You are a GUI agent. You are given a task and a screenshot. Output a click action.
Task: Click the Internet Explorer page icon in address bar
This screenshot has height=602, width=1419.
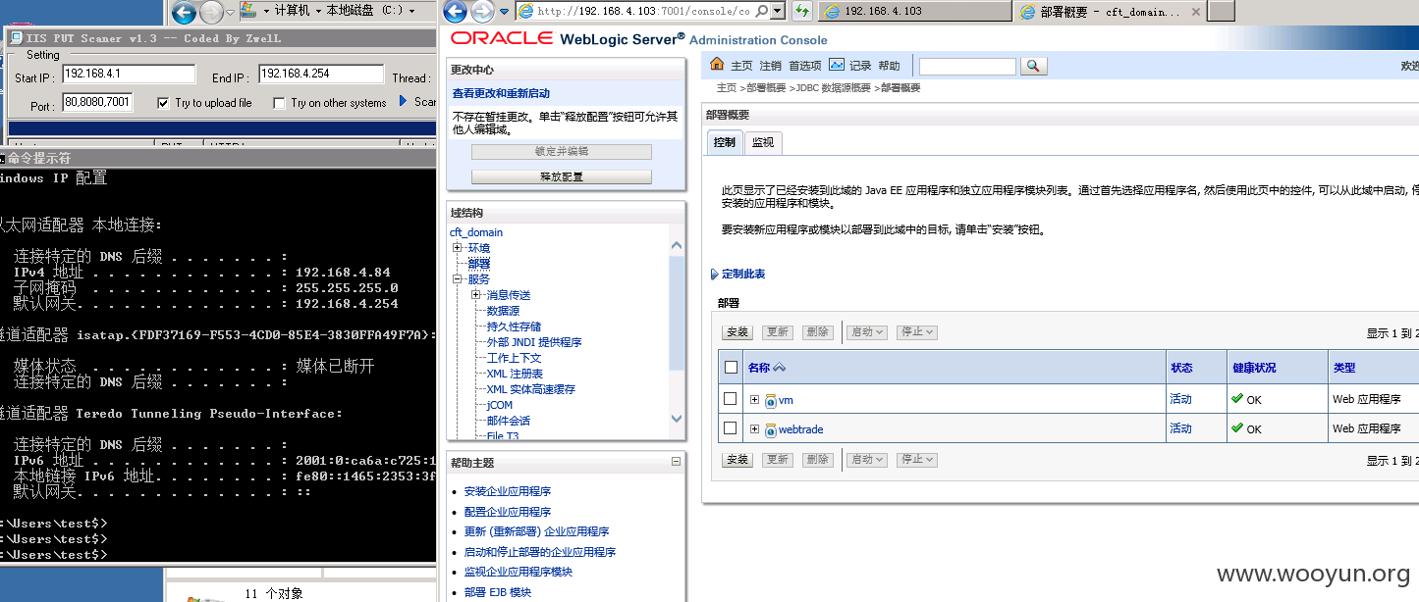525,12
